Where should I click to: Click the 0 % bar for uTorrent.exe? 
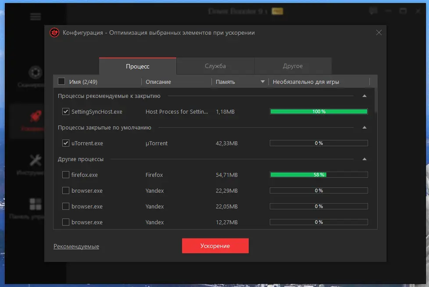(x=319, y=143)
